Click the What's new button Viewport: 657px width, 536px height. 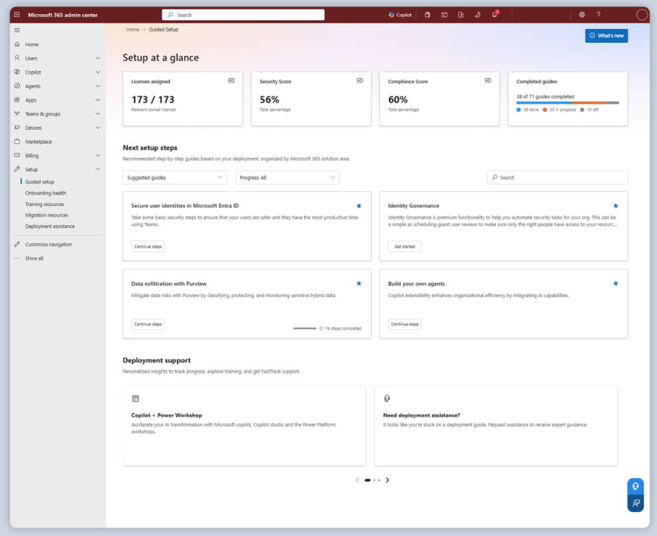606,35
